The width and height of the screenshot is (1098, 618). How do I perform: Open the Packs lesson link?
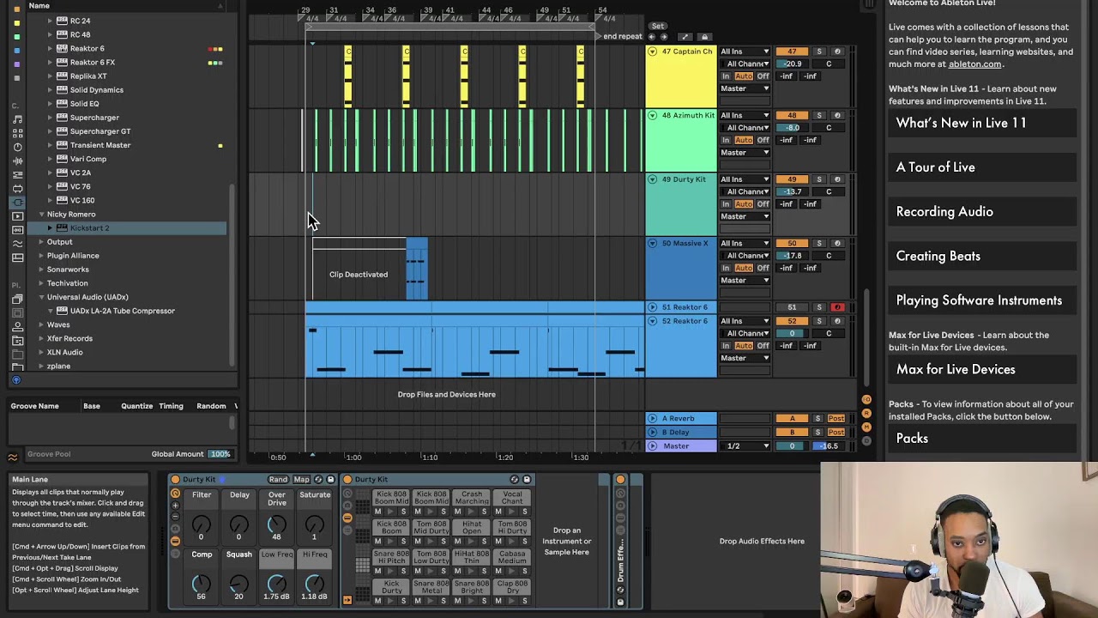pos(982,438)
